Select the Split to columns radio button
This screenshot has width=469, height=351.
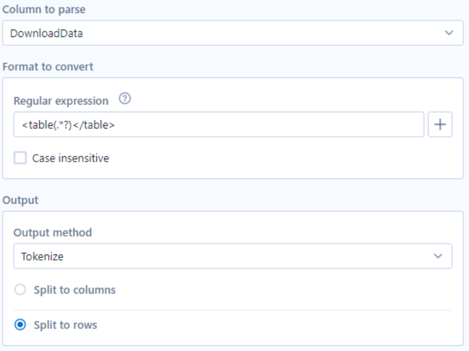pyautogui.click(x=20, y=289)
